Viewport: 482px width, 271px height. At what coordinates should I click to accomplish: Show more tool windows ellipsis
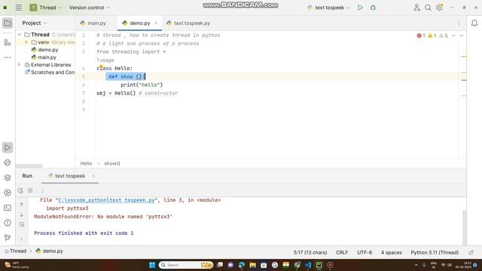click(x=8, y=57)
